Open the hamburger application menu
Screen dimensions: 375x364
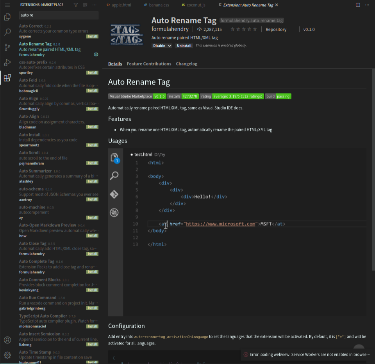(7, 5)
